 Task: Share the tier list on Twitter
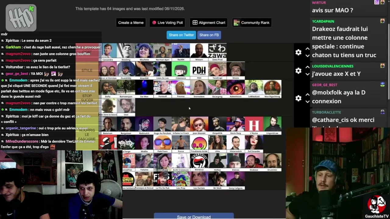(181, 35)
